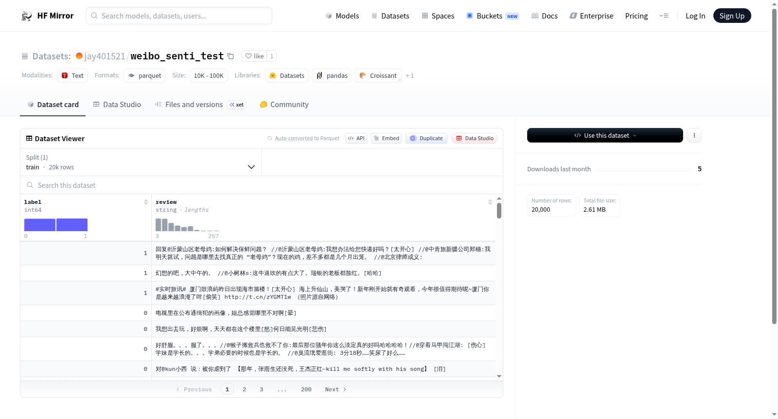
Task: Open the more options kebab menu
Action: tap(694, 135)
